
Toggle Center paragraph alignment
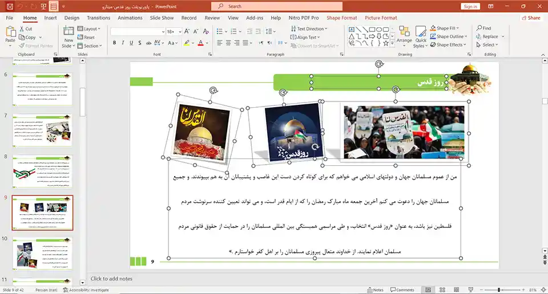(228, 43)
